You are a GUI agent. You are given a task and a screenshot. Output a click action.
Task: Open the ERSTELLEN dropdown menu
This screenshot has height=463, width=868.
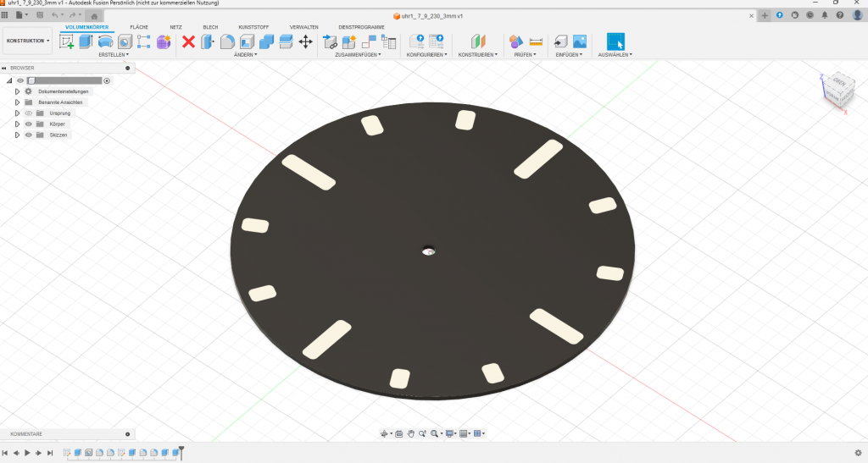coord(114,55)
